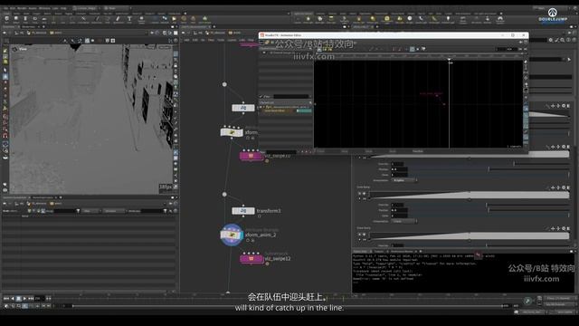Click the first ramp gradient bar
This screenshot has height=326, width=579.
(x=469, y=155)
